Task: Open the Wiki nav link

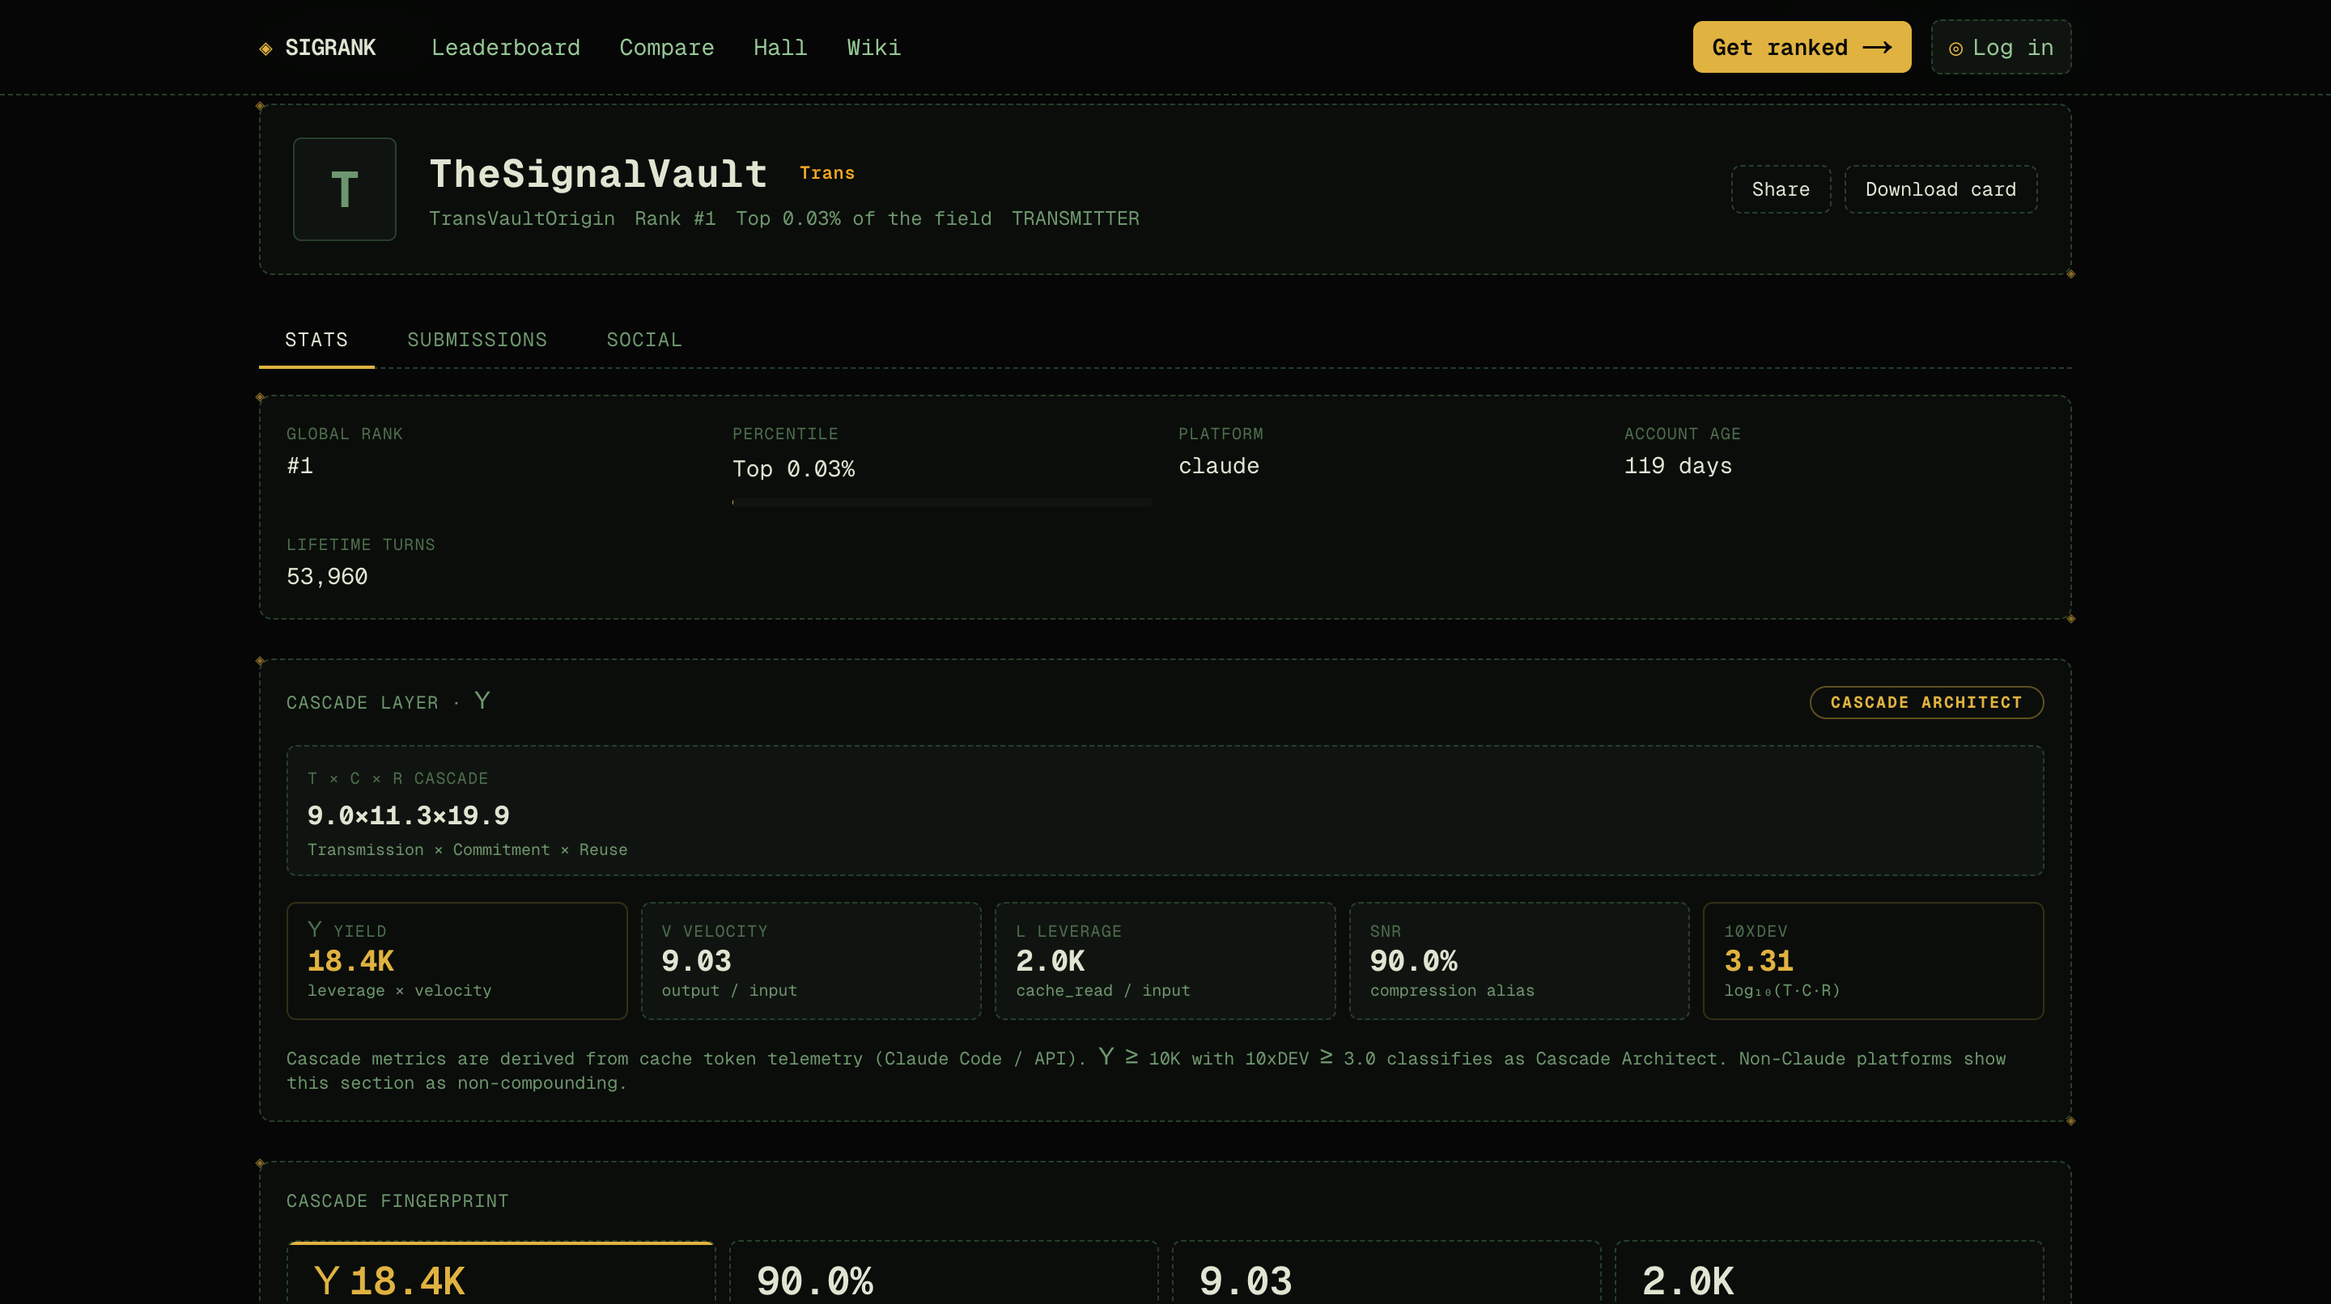Action: pyautogui.click(x=873, y=48)
